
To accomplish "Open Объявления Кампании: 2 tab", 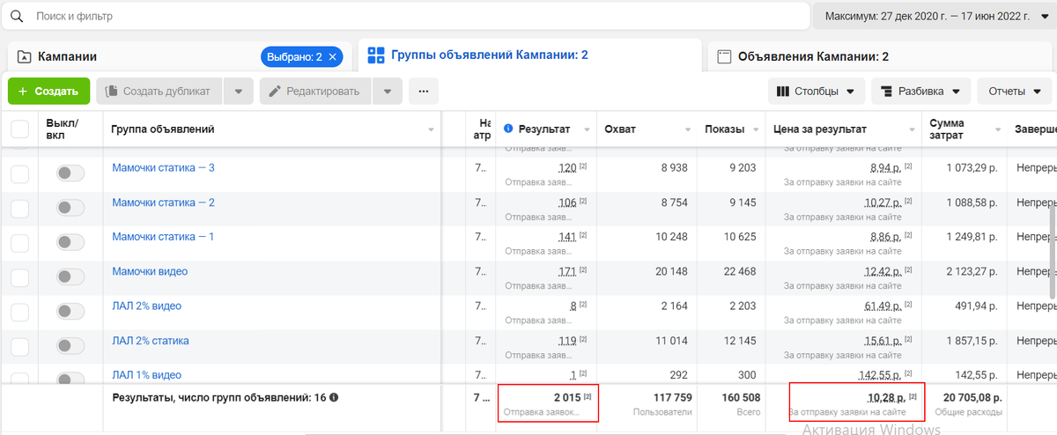I will [x=813, y=57].
